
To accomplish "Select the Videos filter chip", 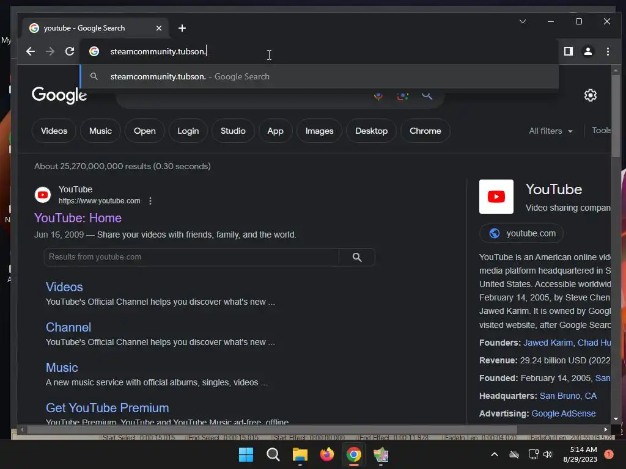I will (54, 131).
